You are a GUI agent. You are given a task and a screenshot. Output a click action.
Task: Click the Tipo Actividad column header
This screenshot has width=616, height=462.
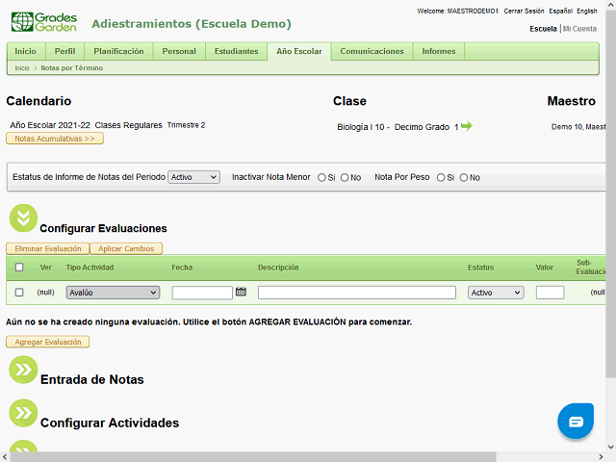click(90, 268)
